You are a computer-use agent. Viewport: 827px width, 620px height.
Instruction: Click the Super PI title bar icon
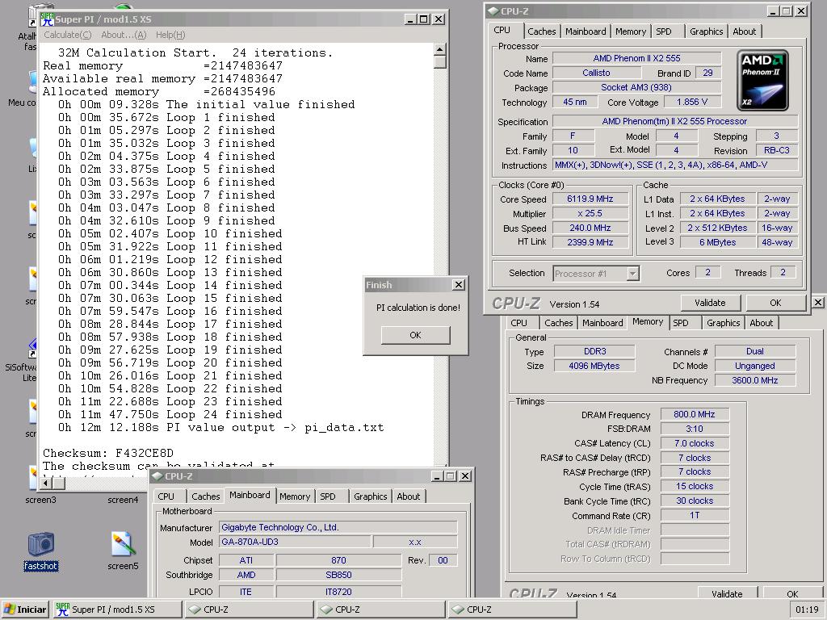(x=48, y=19)
